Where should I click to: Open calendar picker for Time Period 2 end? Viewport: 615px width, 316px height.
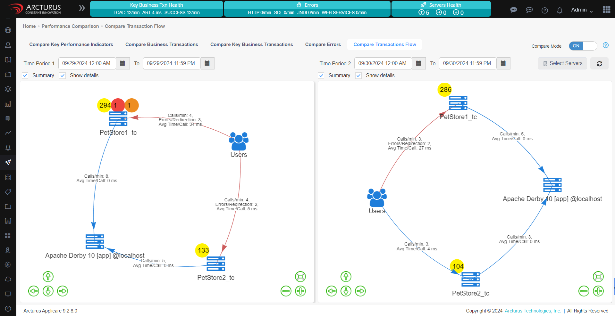click(503, 63)
